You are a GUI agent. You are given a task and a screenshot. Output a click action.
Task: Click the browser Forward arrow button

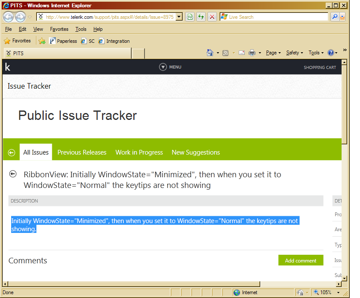point(20,17)
